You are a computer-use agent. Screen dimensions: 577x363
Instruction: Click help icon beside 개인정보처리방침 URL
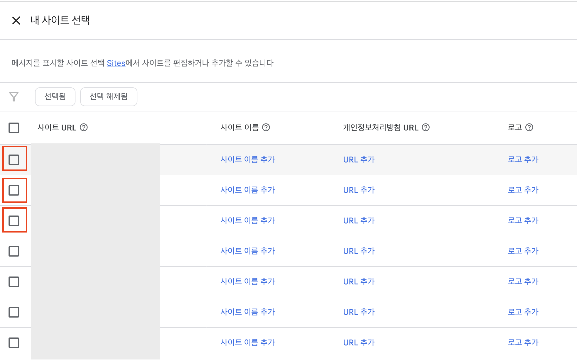tap(426, 128)
